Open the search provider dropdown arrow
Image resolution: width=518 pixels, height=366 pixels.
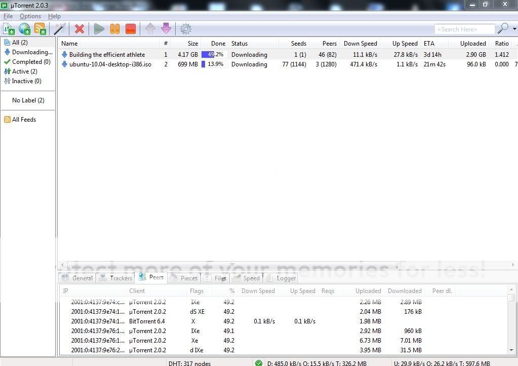(514, 29)
